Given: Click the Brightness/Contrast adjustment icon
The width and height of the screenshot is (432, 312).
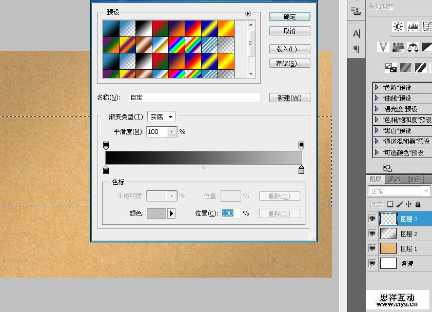Looking at the screenshot, I should (398, 27).
